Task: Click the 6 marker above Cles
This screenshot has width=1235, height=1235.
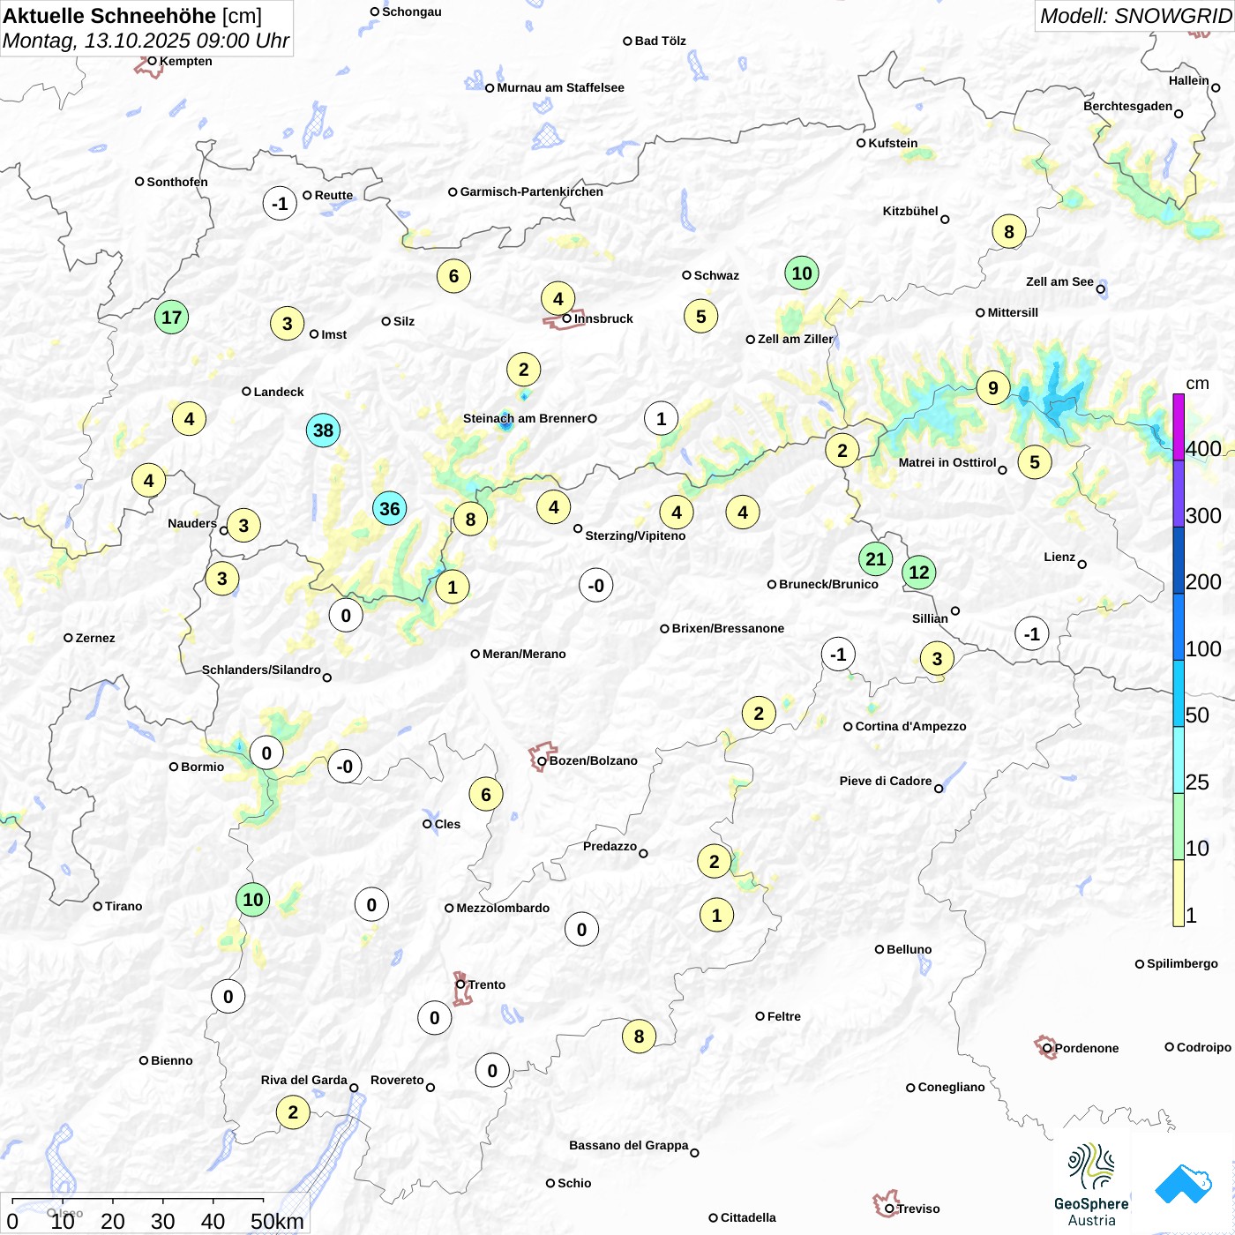Action: coord(486,795)
